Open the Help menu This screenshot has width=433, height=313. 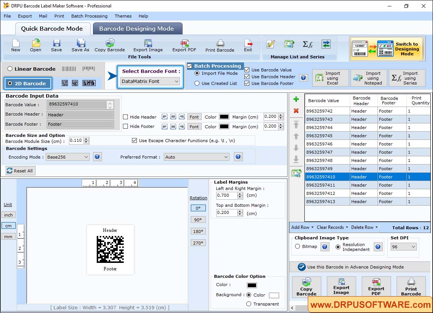pyautogui.click(x=143, y=16)
